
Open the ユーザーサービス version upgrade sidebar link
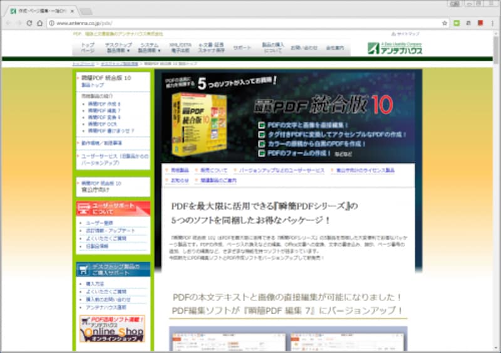point(115,159)
